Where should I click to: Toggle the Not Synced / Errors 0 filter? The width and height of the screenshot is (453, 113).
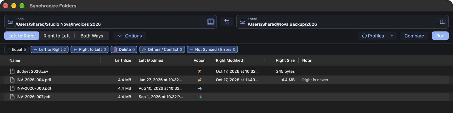pos(212,49)
